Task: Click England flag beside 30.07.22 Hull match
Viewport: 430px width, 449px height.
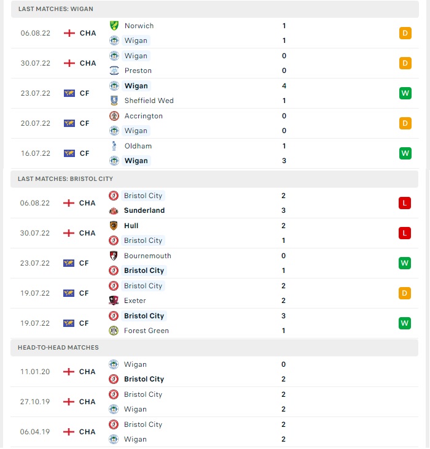Action: point(69,233)
